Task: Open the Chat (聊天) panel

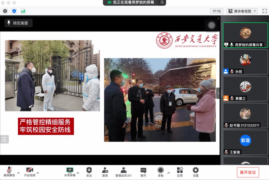Action: [x=143, y=172]
